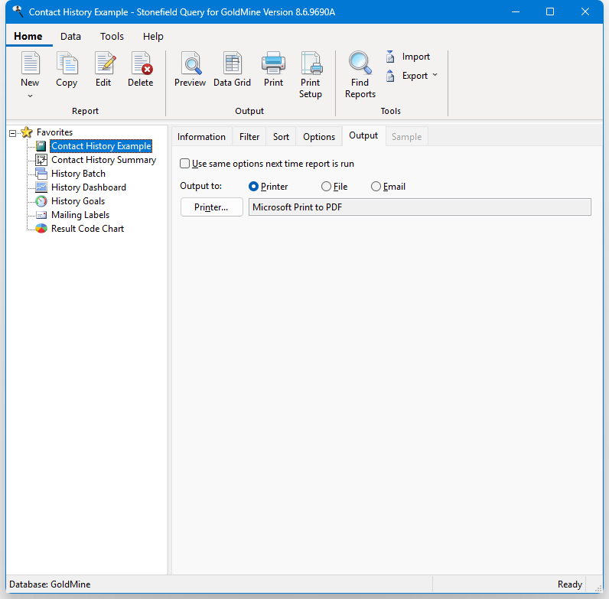Maximize the Stonefield Query window
Screen dimensions: 609x599
pos(550,11)
